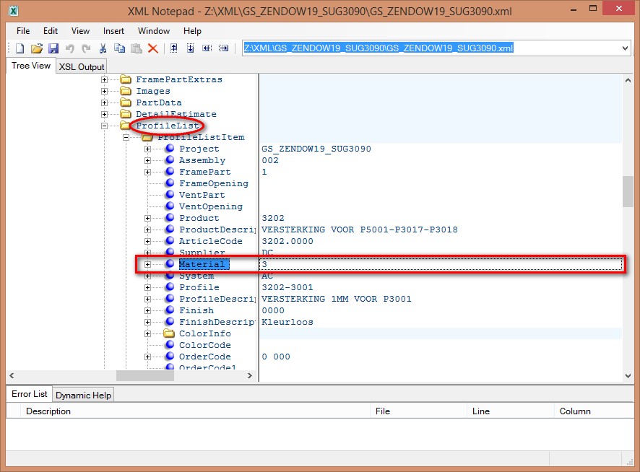The height and width of the screenshot is (472, 640).
Task: Select the OrderCode tree node
Action: point(205,357)
